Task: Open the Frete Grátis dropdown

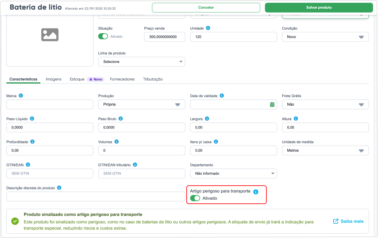Action: pos(325,104)
